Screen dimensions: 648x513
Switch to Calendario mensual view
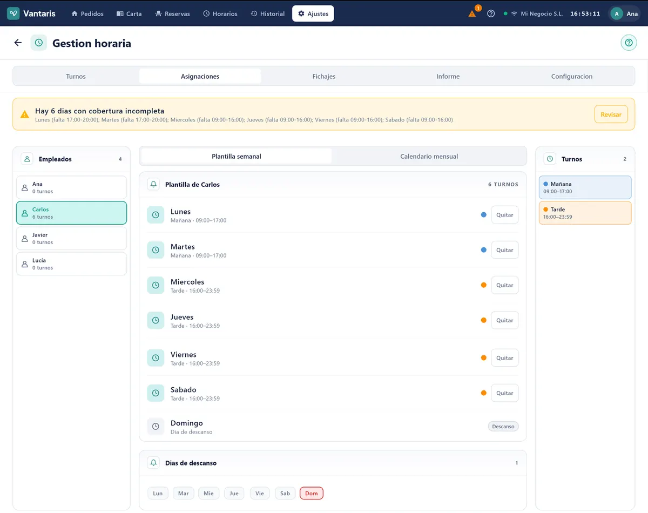[429, 156]
